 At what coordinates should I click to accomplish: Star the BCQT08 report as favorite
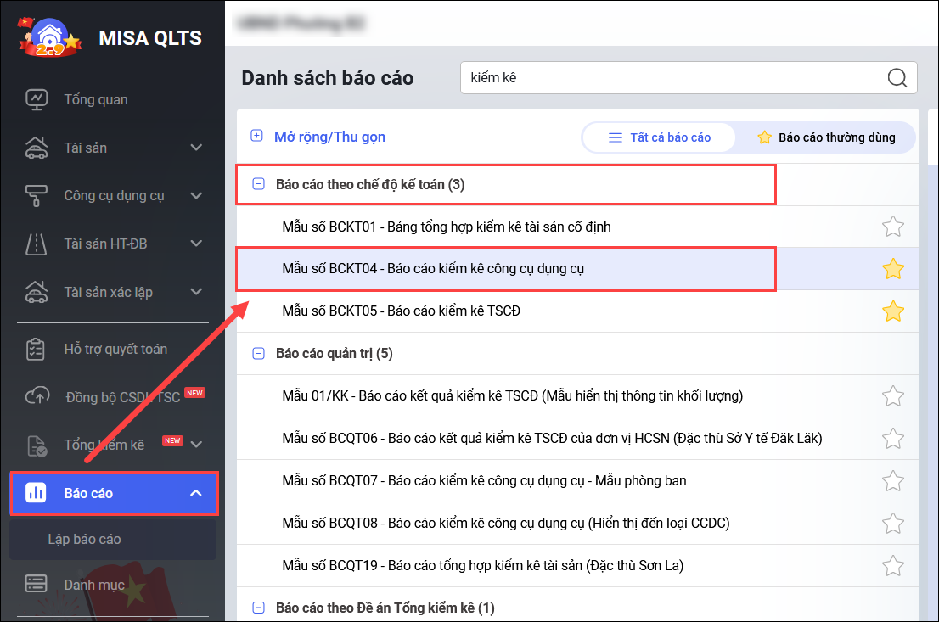pos(892,524)
